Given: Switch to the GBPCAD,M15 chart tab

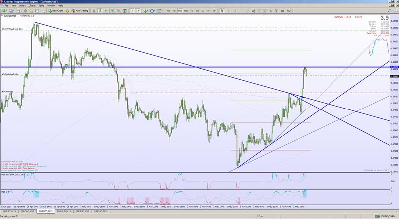Looking at the screenshot, I should [27, 211].
